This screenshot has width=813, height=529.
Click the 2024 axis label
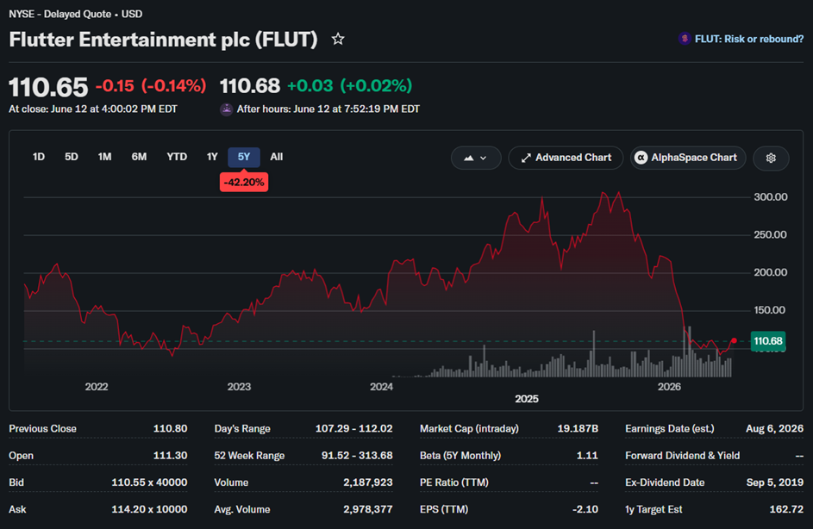click(x=382, y=387)
